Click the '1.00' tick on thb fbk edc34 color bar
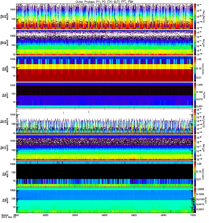Viewport: 209px width, 223px height. pos(199,59)
